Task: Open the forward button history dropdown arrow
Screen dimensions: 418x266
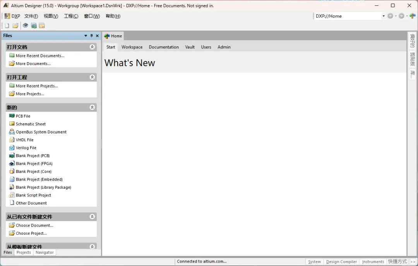Action: pos(407,16)
